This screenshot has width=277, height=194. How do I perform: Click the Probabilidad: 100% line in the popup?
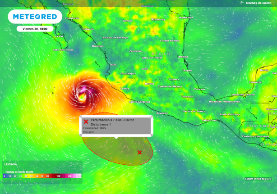(x=95, y=128)
